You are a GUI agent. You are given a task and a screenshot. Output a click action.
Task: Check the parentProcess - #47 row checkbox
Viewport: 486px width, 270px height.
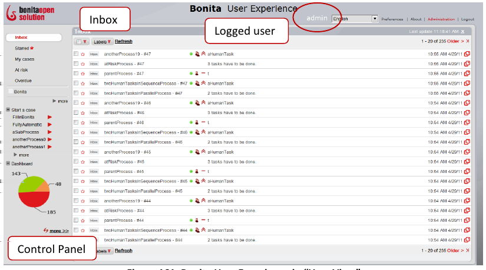(x=76, y=74)
